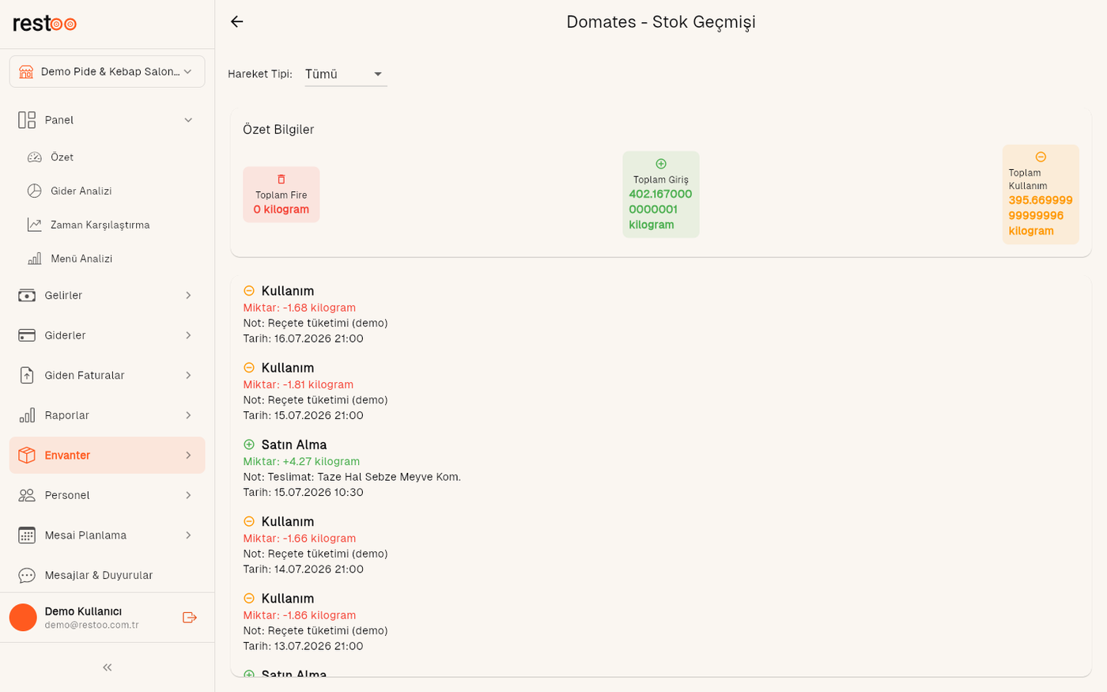Open the Demo Pide & Kebap Salonu selector
This screenshot has height=692, width=1107.
(108, 71)
